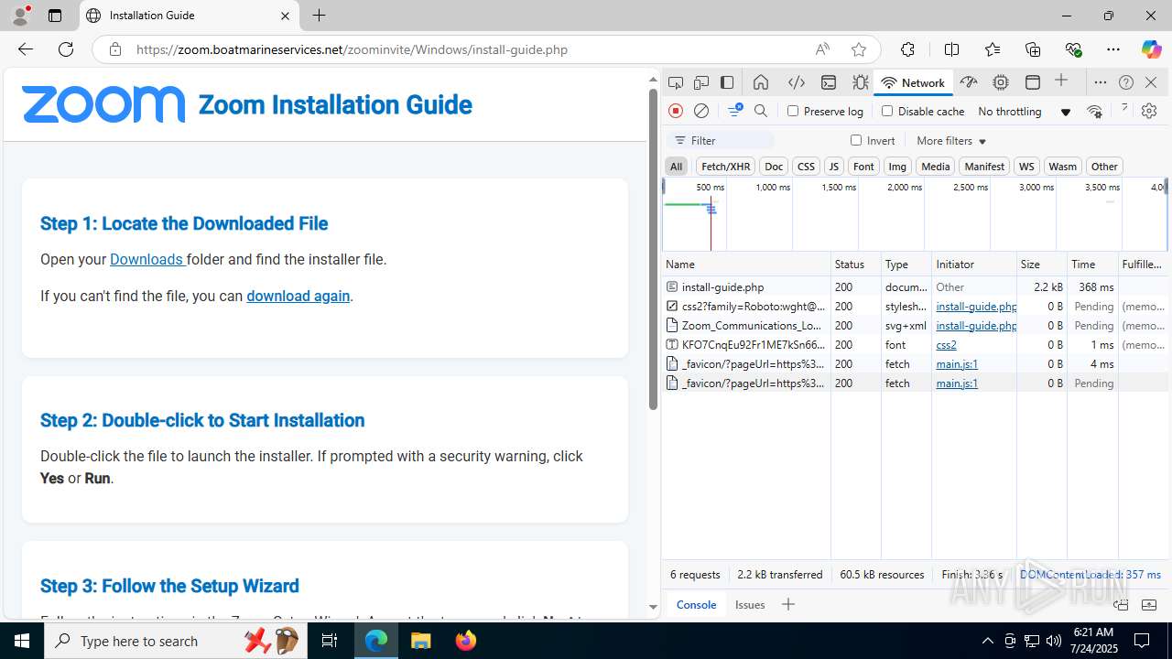
Task: Select the install-guide.php request row
Action: 915,286
